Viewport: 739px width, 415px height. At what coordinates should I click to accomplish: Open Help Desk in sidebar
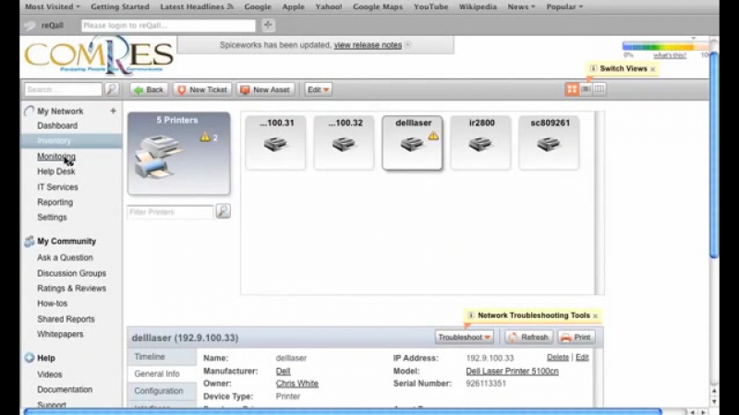[x=56, y=172]
